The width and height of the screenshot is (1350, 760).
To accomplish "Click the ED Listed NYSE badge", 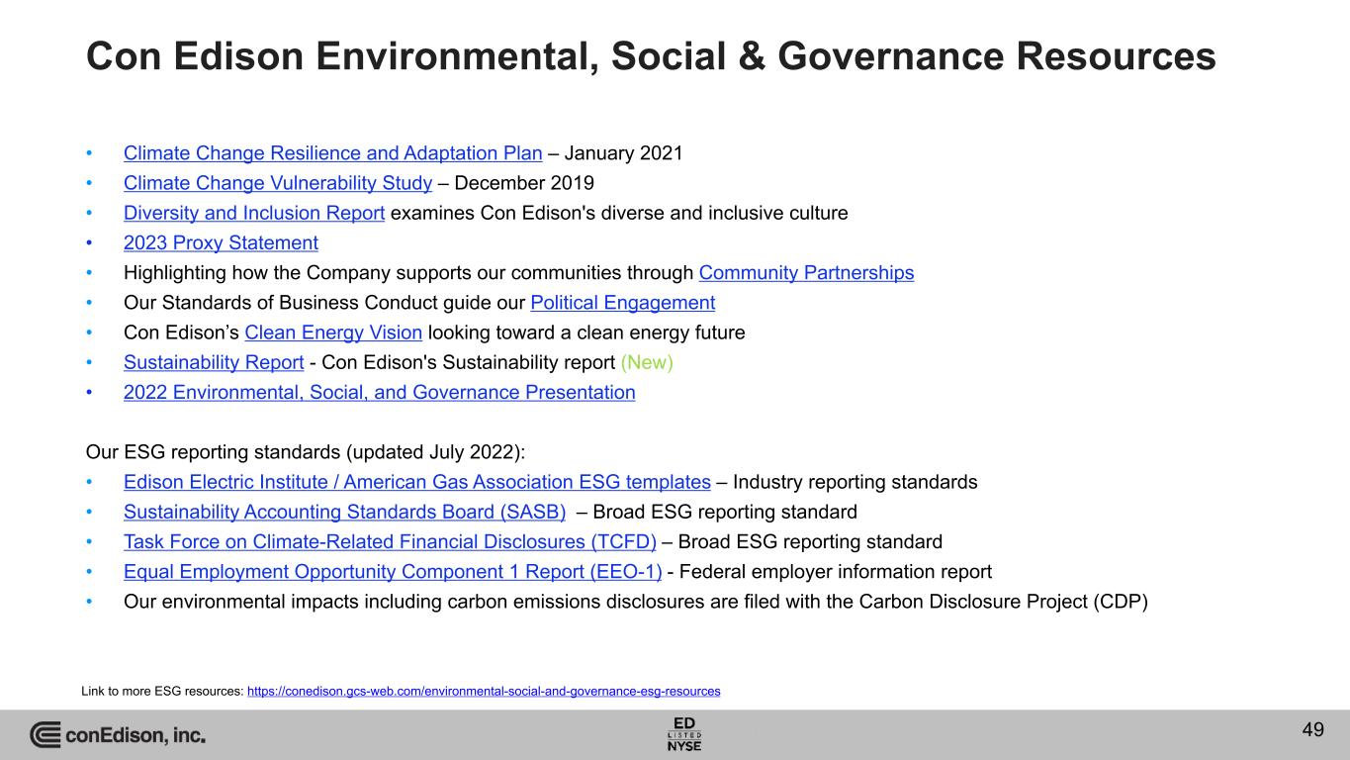I will click(x=684, y=734).
